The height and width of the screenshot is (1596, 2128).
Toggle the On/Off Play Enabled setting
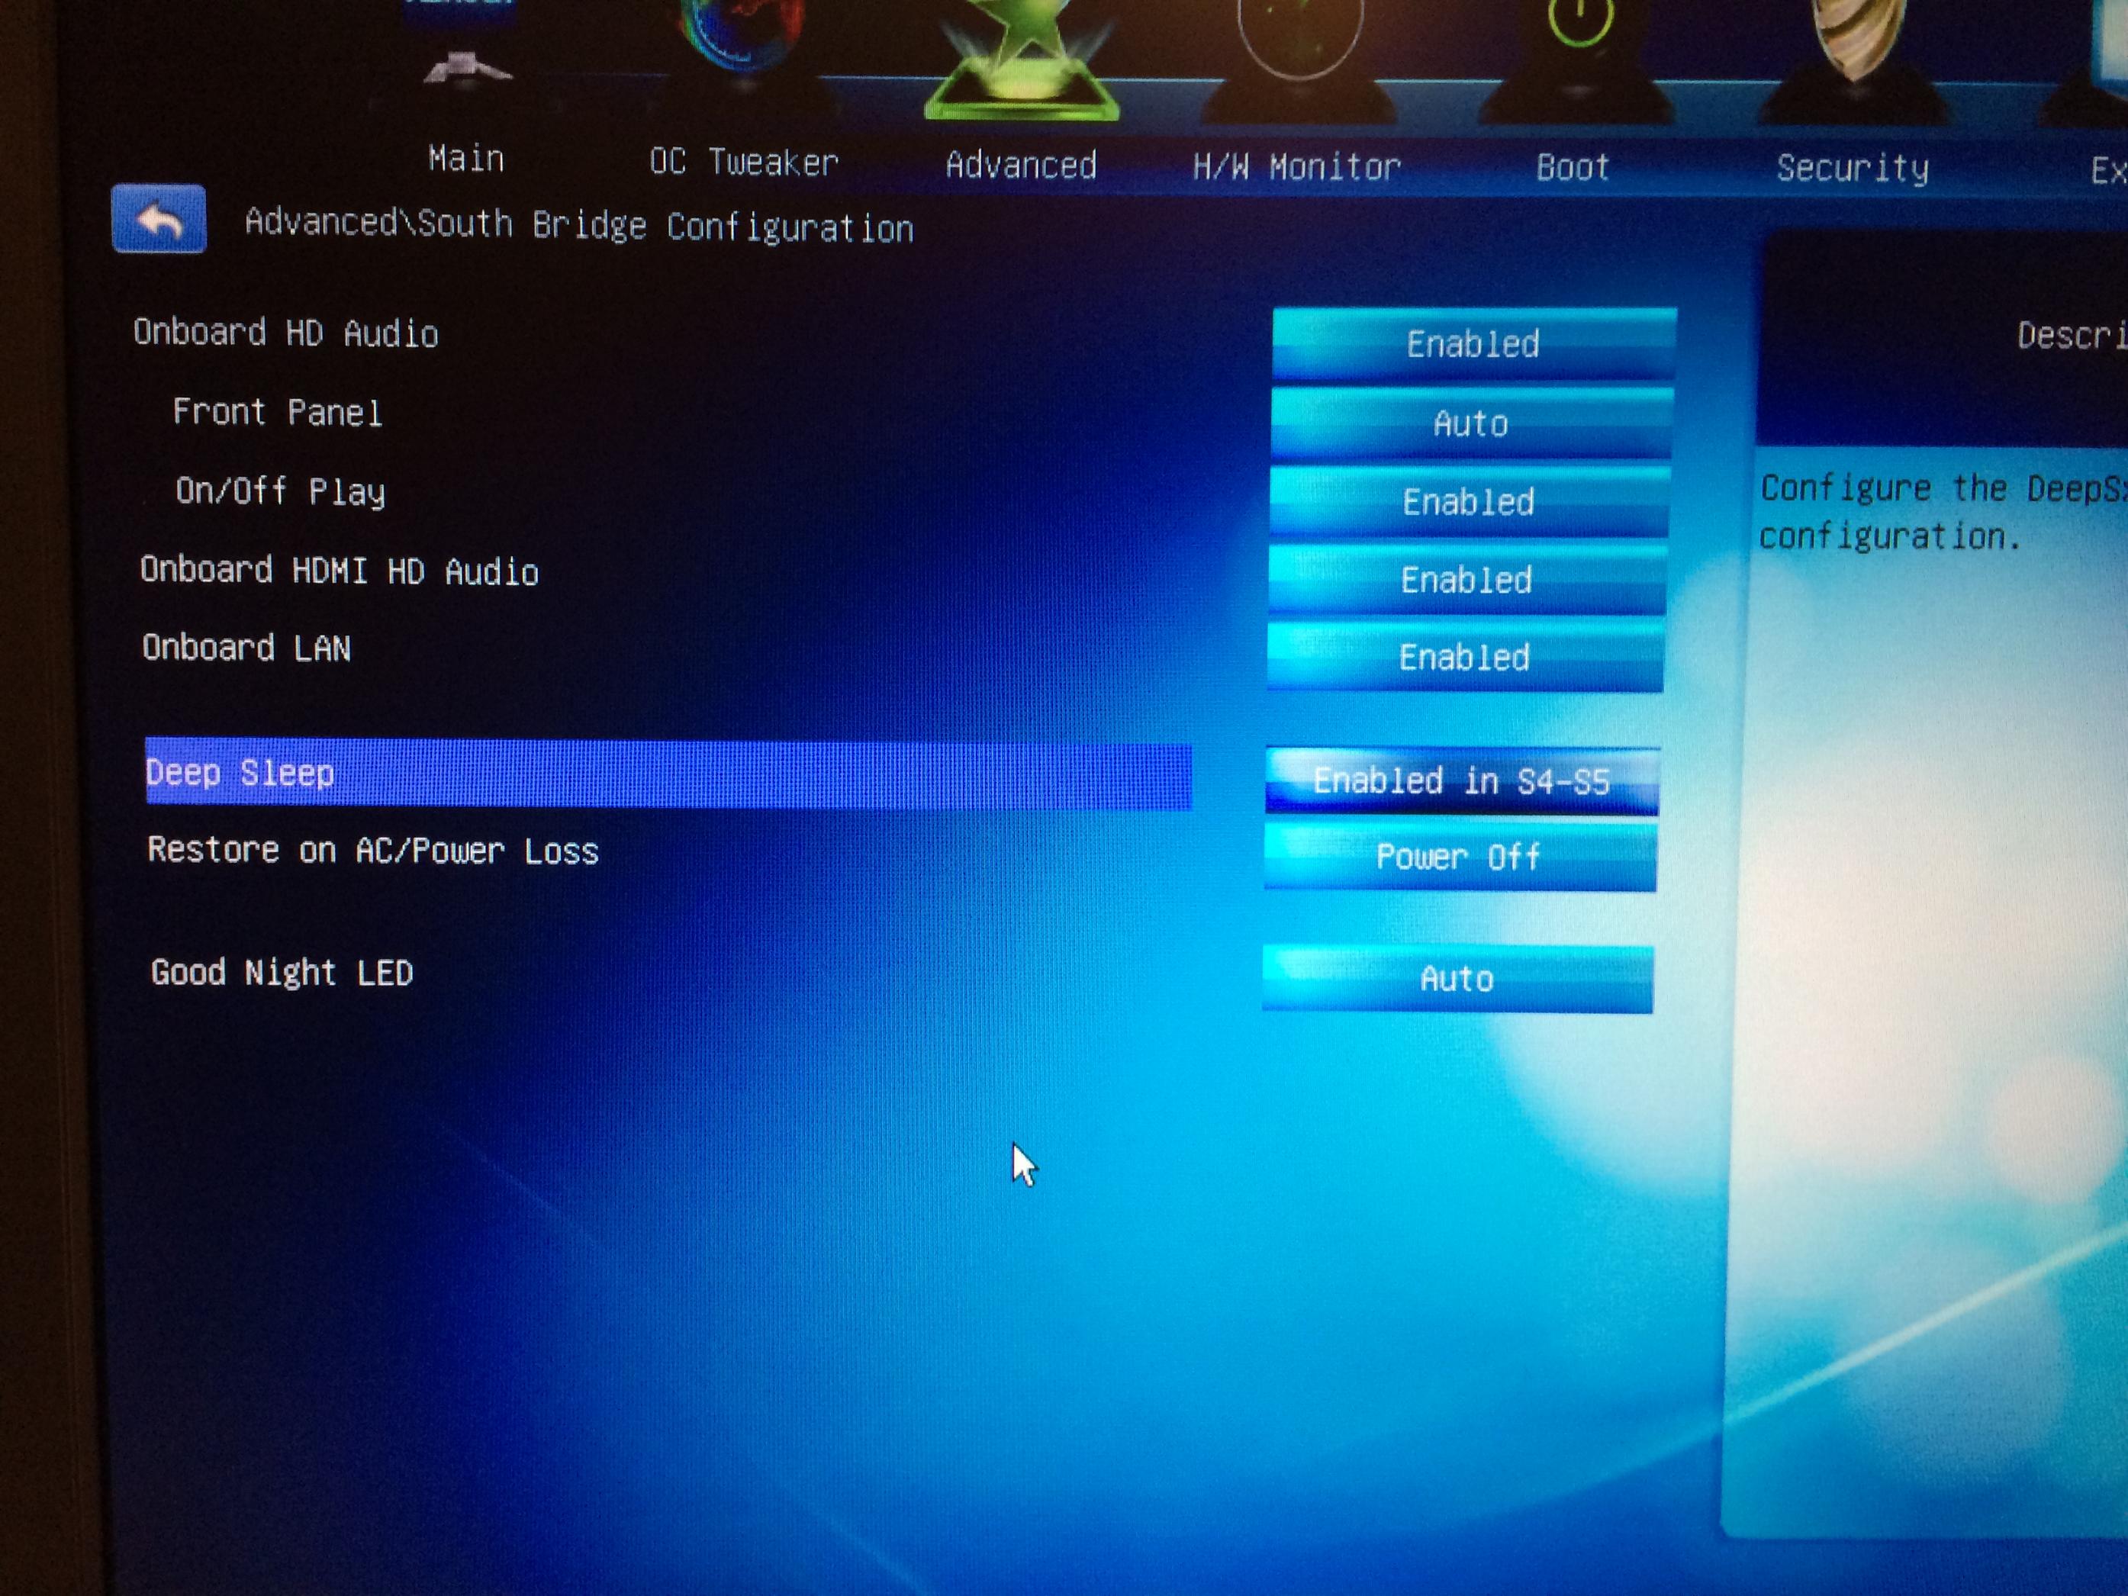(1468, 502)
